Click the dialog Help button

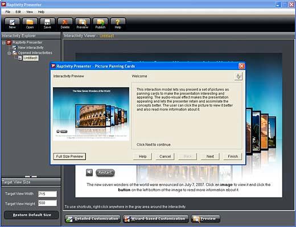(x=142, y=156)
